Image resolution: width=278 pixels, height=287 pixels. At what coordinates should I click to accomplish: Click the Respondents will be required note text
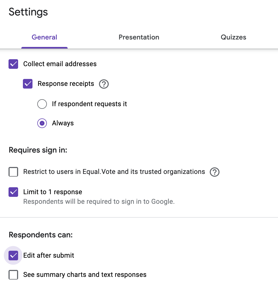pos(99,202)
